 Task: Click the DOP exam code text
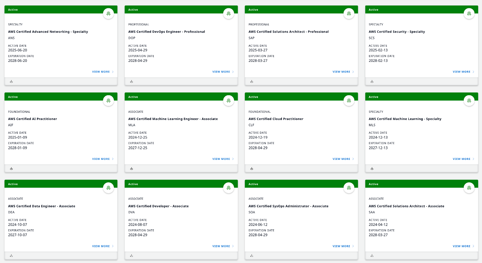point(132,38)
